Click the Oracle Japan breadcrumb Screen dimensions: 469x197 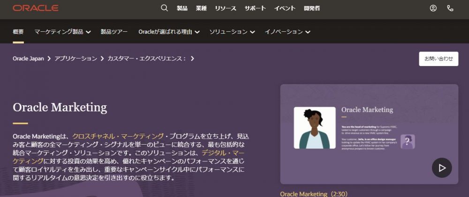pos(28,58)
